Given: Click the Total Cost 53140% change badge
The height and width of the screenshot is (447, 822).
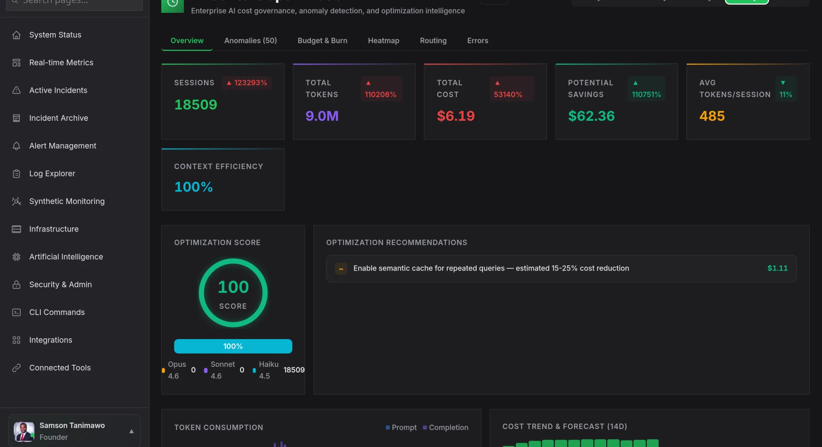Looking at the screenshot, I should 512,89.
